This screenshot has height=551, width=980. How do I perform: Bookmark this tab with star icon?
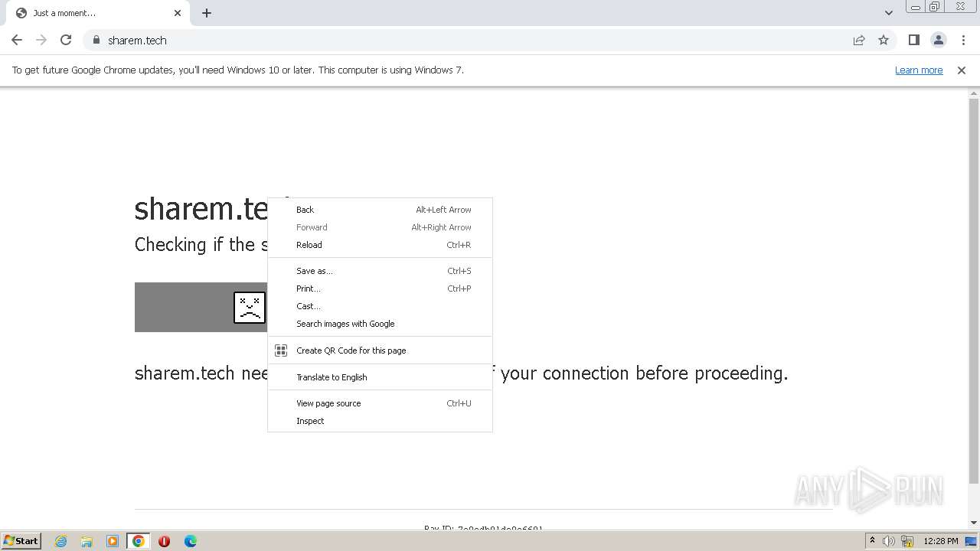pos(884,40)
